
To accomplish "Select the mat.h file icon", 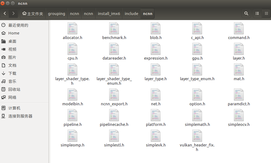I will 239,69.
